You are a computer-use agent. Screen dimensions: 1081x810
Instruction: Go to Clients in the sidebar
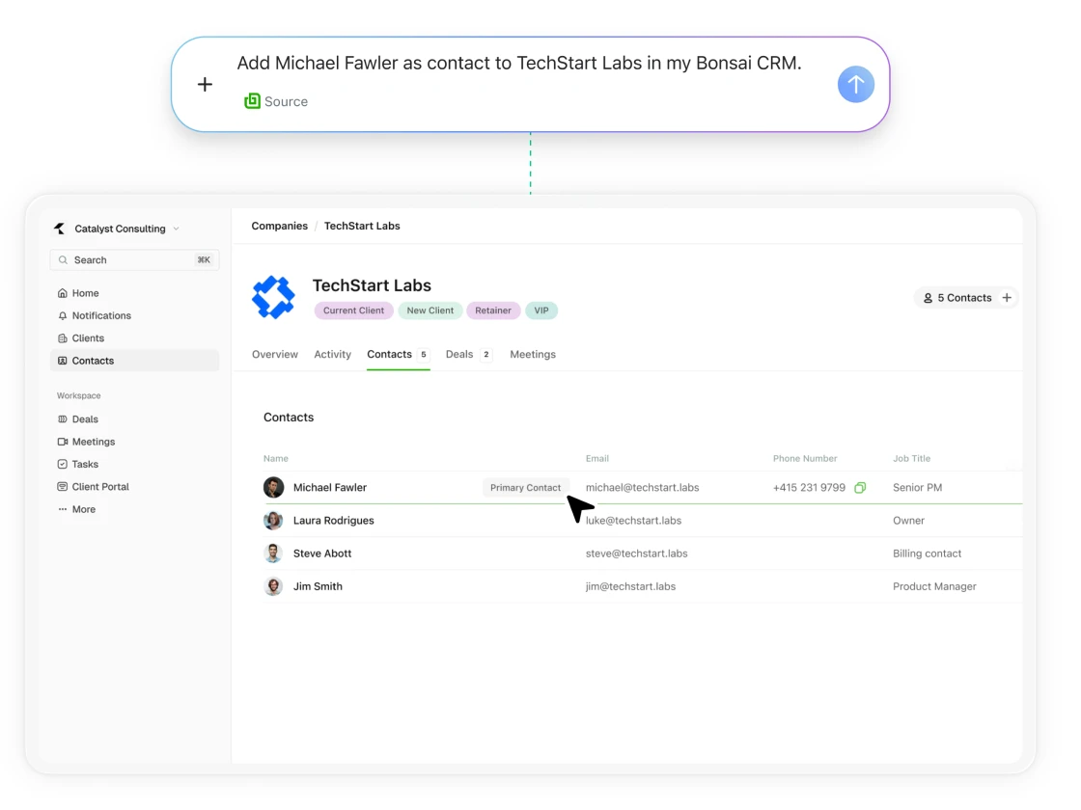88,338
